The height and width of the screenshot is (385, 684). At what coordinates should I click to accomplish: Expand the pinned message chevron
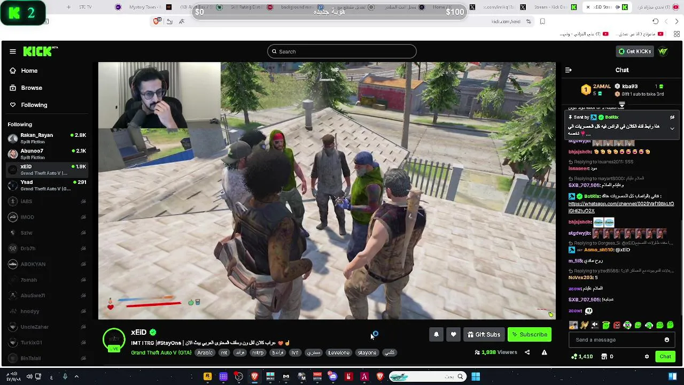tap(672, 128)
